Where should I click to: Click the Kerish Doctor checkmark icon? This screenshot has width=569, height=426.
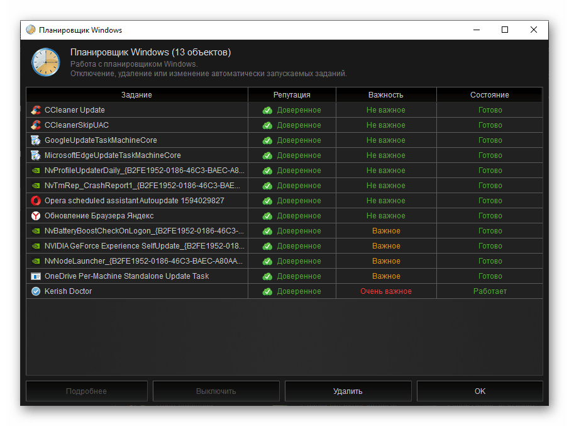[36, 291]
